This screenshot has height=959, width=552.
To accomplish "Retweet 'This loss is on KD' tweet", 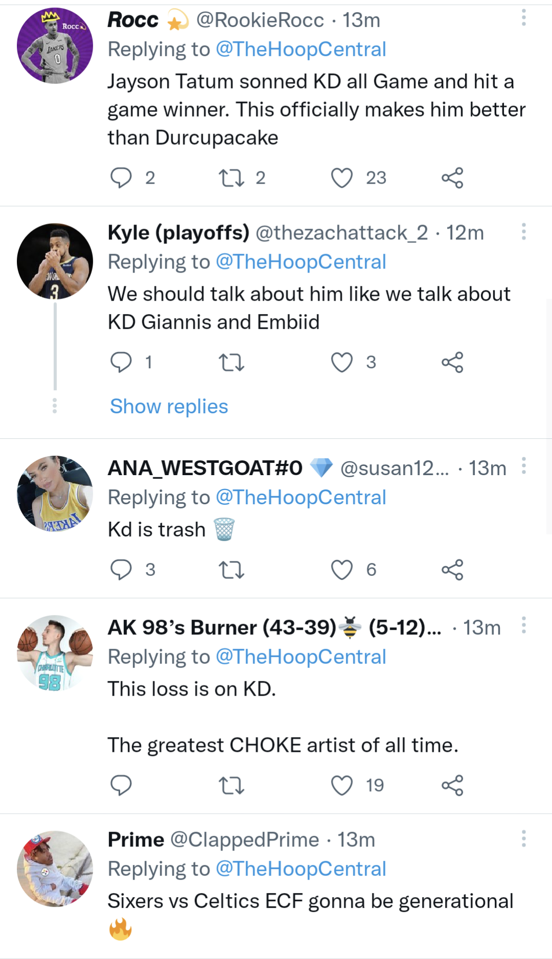I will click(231, 786).
